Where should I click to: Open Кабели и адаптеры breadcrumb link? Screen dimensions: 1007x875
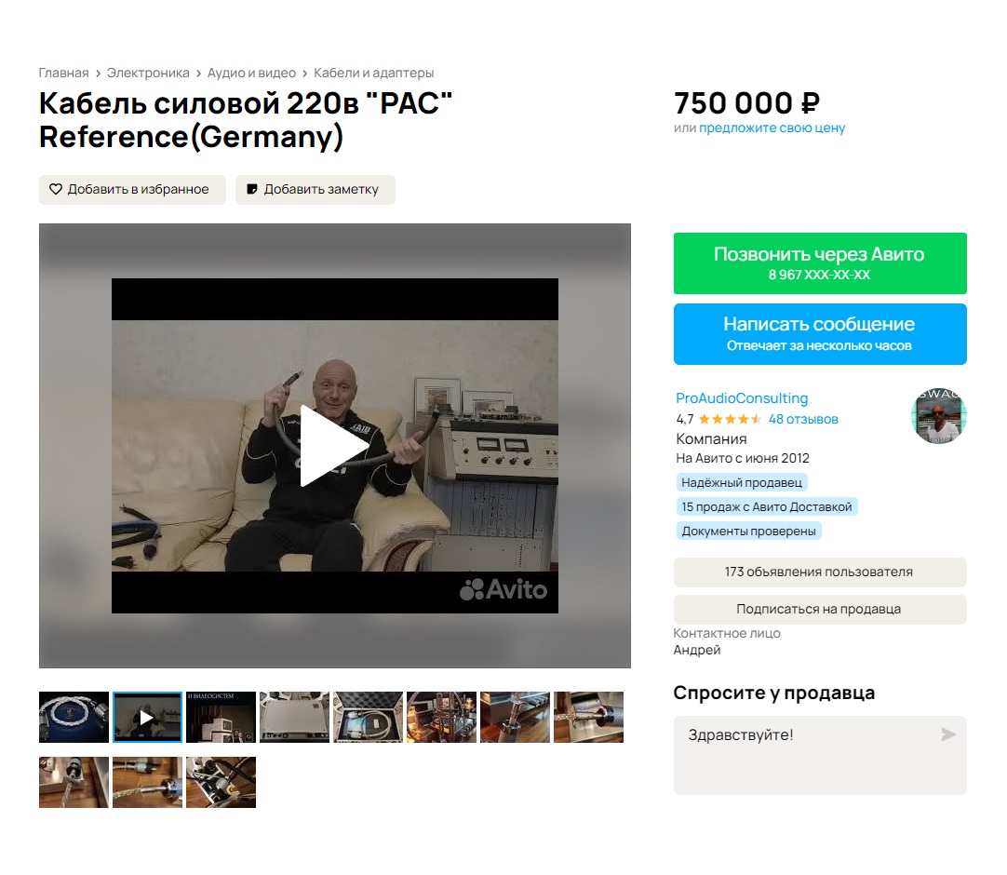pyautogui.click(x=374, y=73)
